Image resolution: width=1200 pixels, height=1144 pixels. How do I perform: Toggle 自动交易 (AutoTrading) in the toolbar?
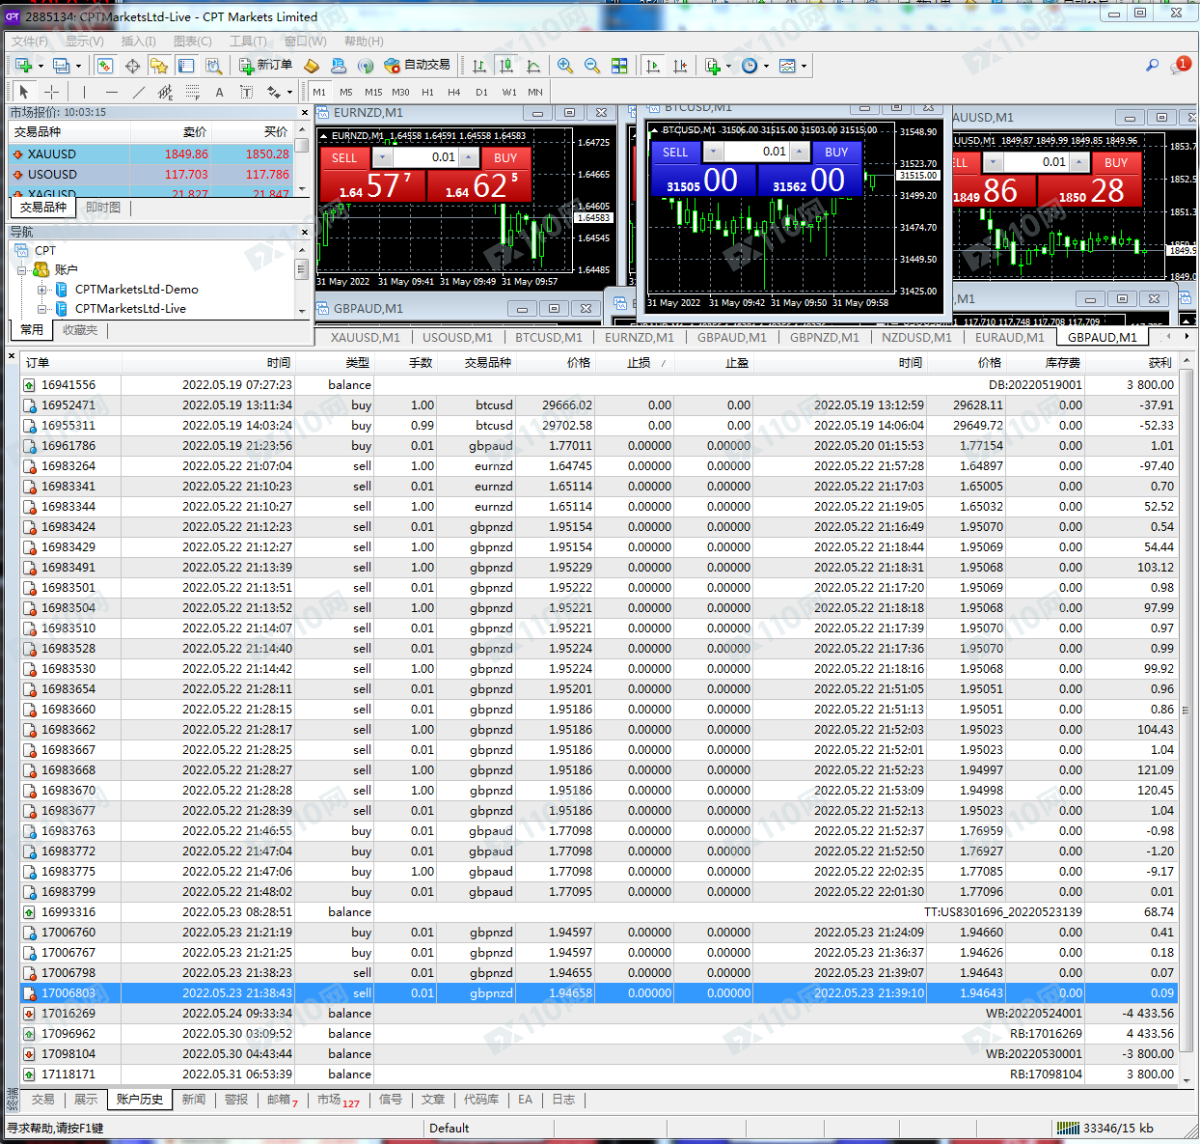pyautogui.click(x=418, y=65)
